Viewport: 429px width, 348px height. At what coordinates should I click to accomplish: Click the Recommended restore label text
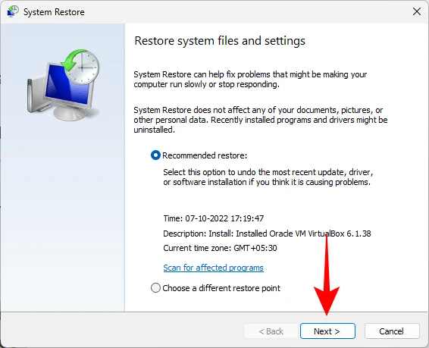coord(205,155)
